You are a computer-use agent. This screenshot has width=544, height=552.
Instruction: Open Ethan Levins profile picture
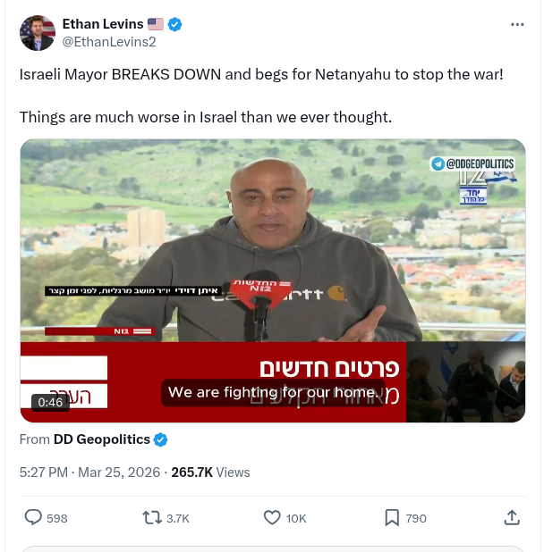[x=38, y=33]
